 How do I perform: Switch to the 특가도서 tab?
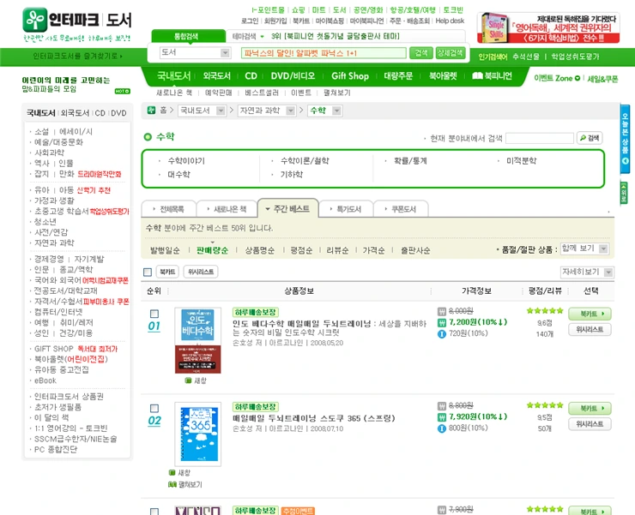click(x=346, y=209)
